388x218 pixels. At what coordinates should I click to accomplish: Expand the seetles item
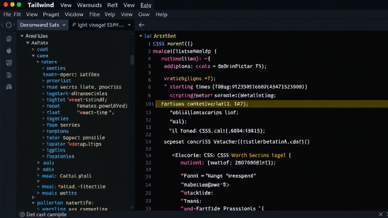coord(43,68)
